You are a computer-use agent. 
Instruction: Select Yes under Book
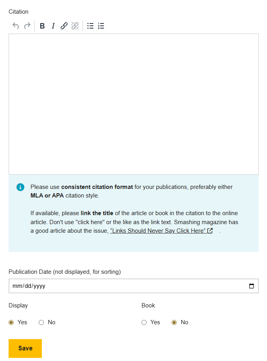[144, 322]
